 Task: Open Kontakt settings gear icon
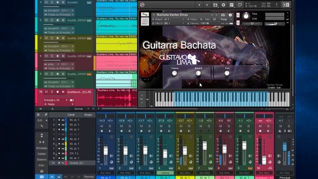point(223,5)
